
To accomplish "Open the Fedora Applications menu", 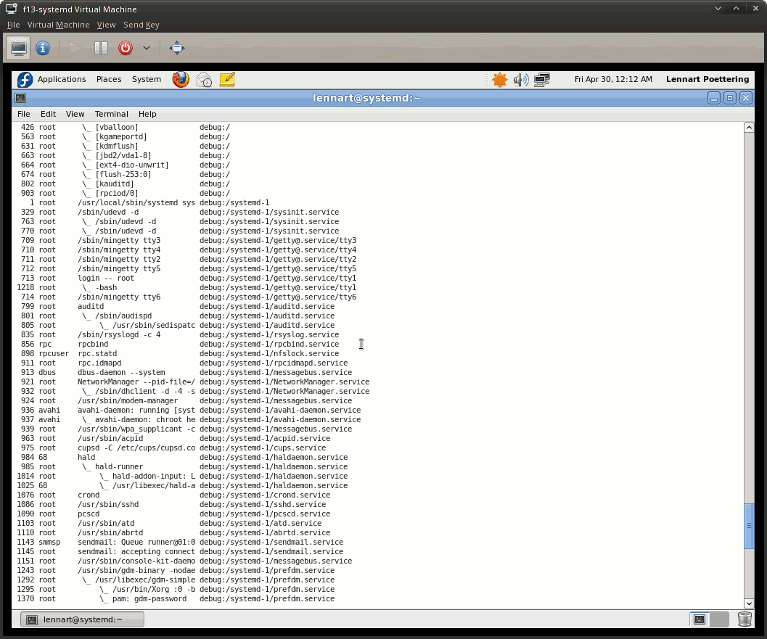I will tap(61, 79).
